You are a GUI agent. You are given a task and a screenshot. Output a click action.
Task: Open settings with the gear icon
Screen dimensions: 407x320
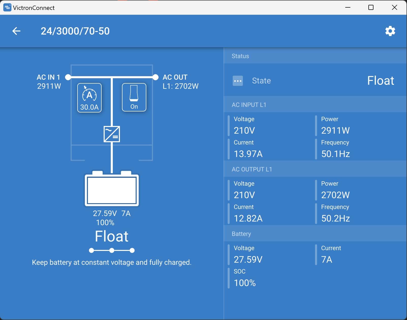point(390,31)
